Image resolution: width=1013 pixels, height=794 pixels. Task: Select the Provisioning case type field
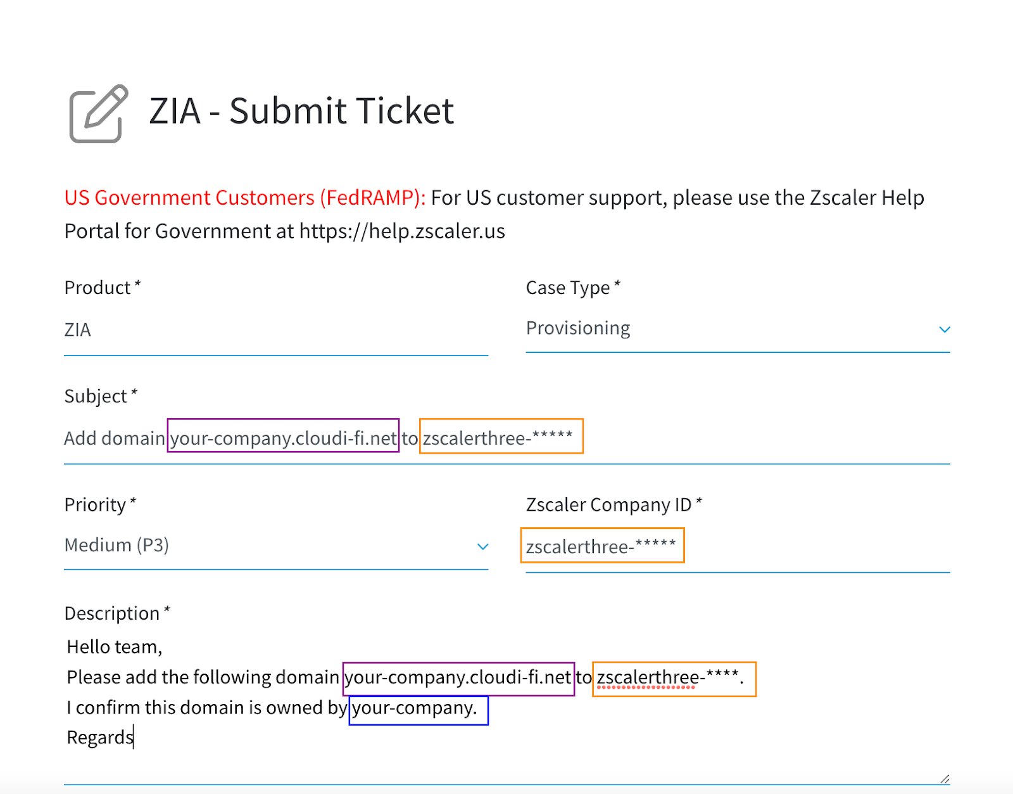(x=738, y=329)
